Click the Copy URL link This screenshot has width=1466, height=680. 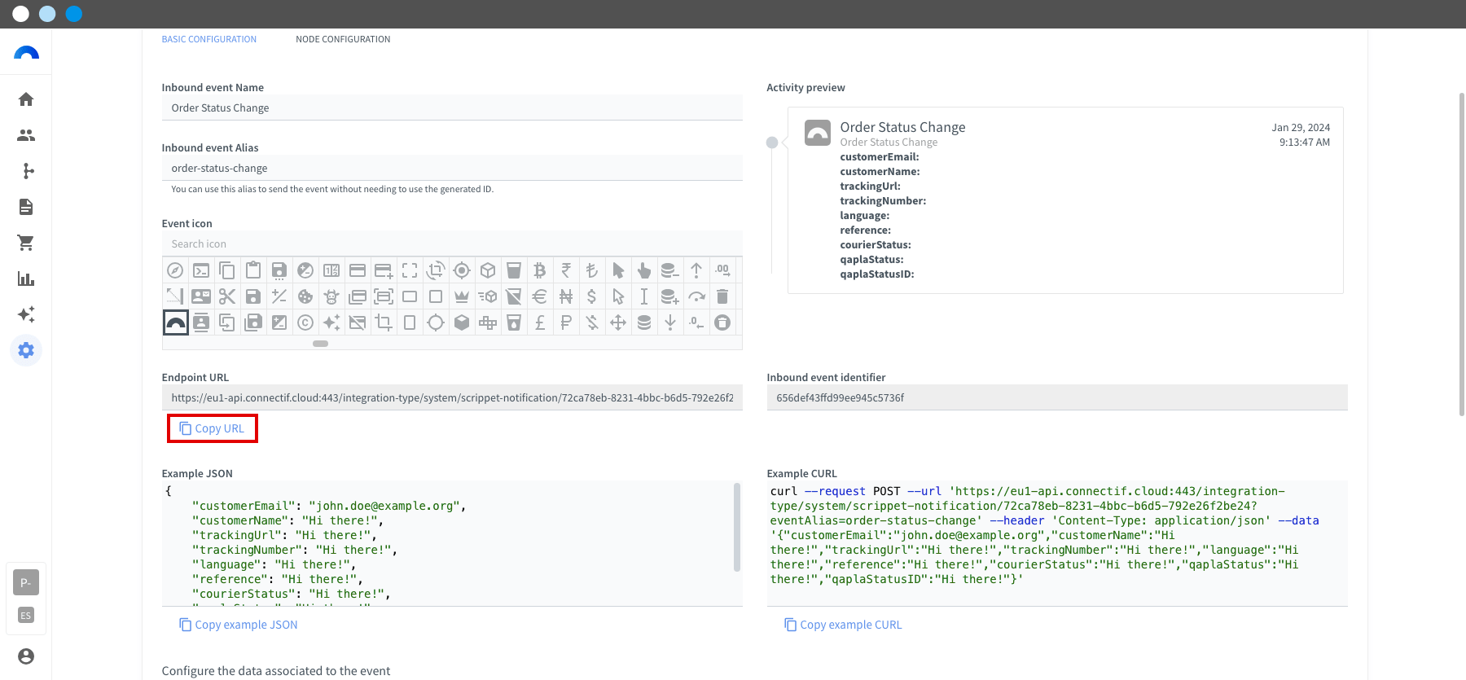[x=212, y=428]
